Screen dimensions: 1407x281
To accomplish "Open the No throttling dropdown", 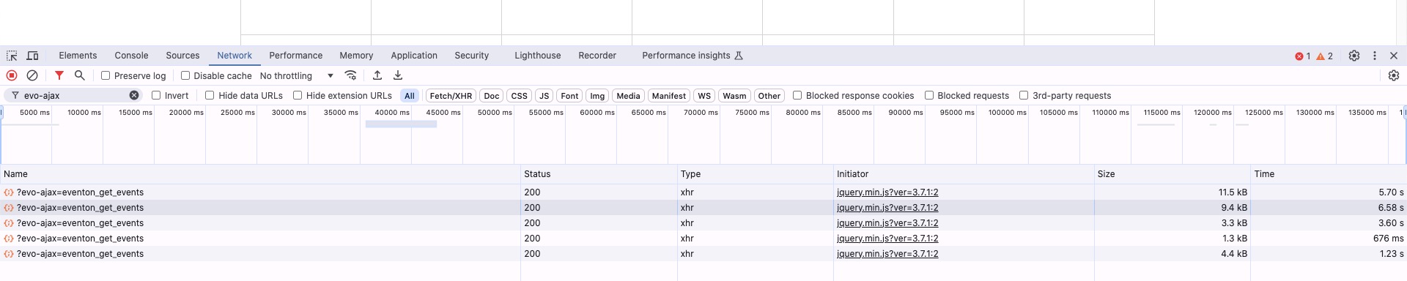I will 297,75.
